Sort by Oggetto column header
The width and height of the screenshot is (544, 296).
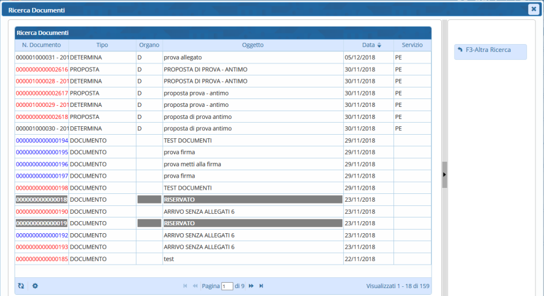pyautogui.click(x=253, y=45)
